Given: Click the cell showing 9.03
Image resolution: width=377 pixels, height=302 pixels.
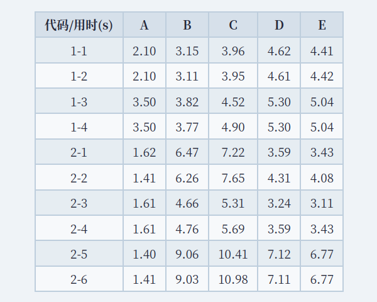Looking at the screenshot, I should [187, 279].
